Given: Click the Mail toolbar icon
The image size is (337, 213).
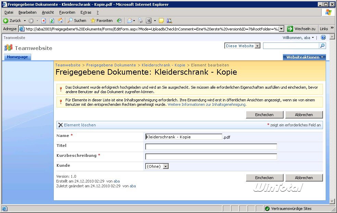Looking at the screenshot, I should [130, 21].
